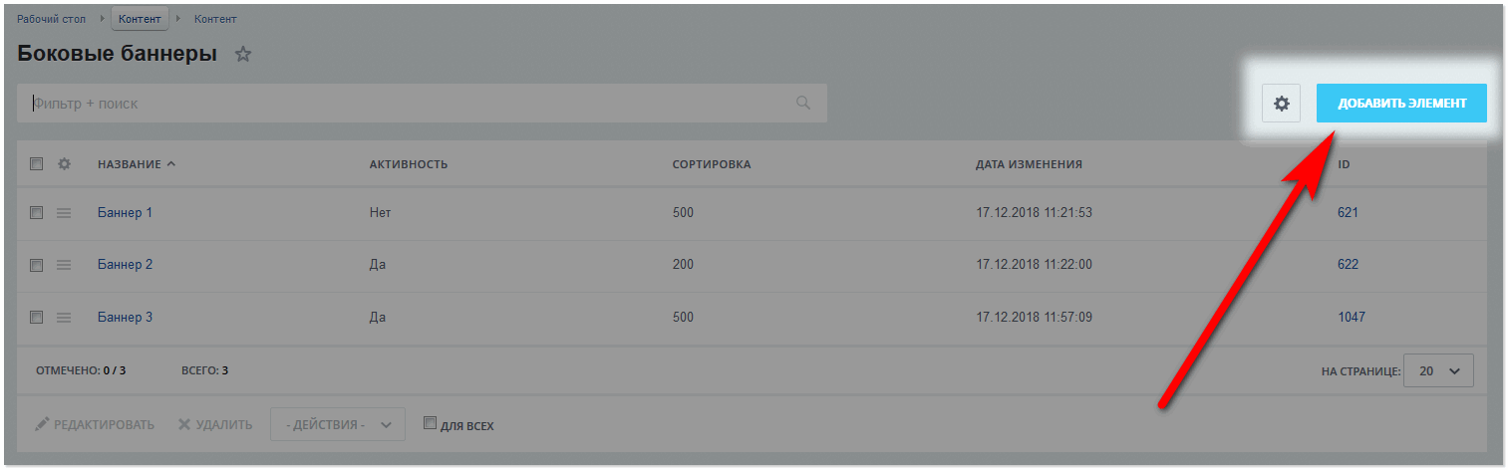Expand the Действия dropdown
Screen dimensions: 1508x470
tap(338, 425)
